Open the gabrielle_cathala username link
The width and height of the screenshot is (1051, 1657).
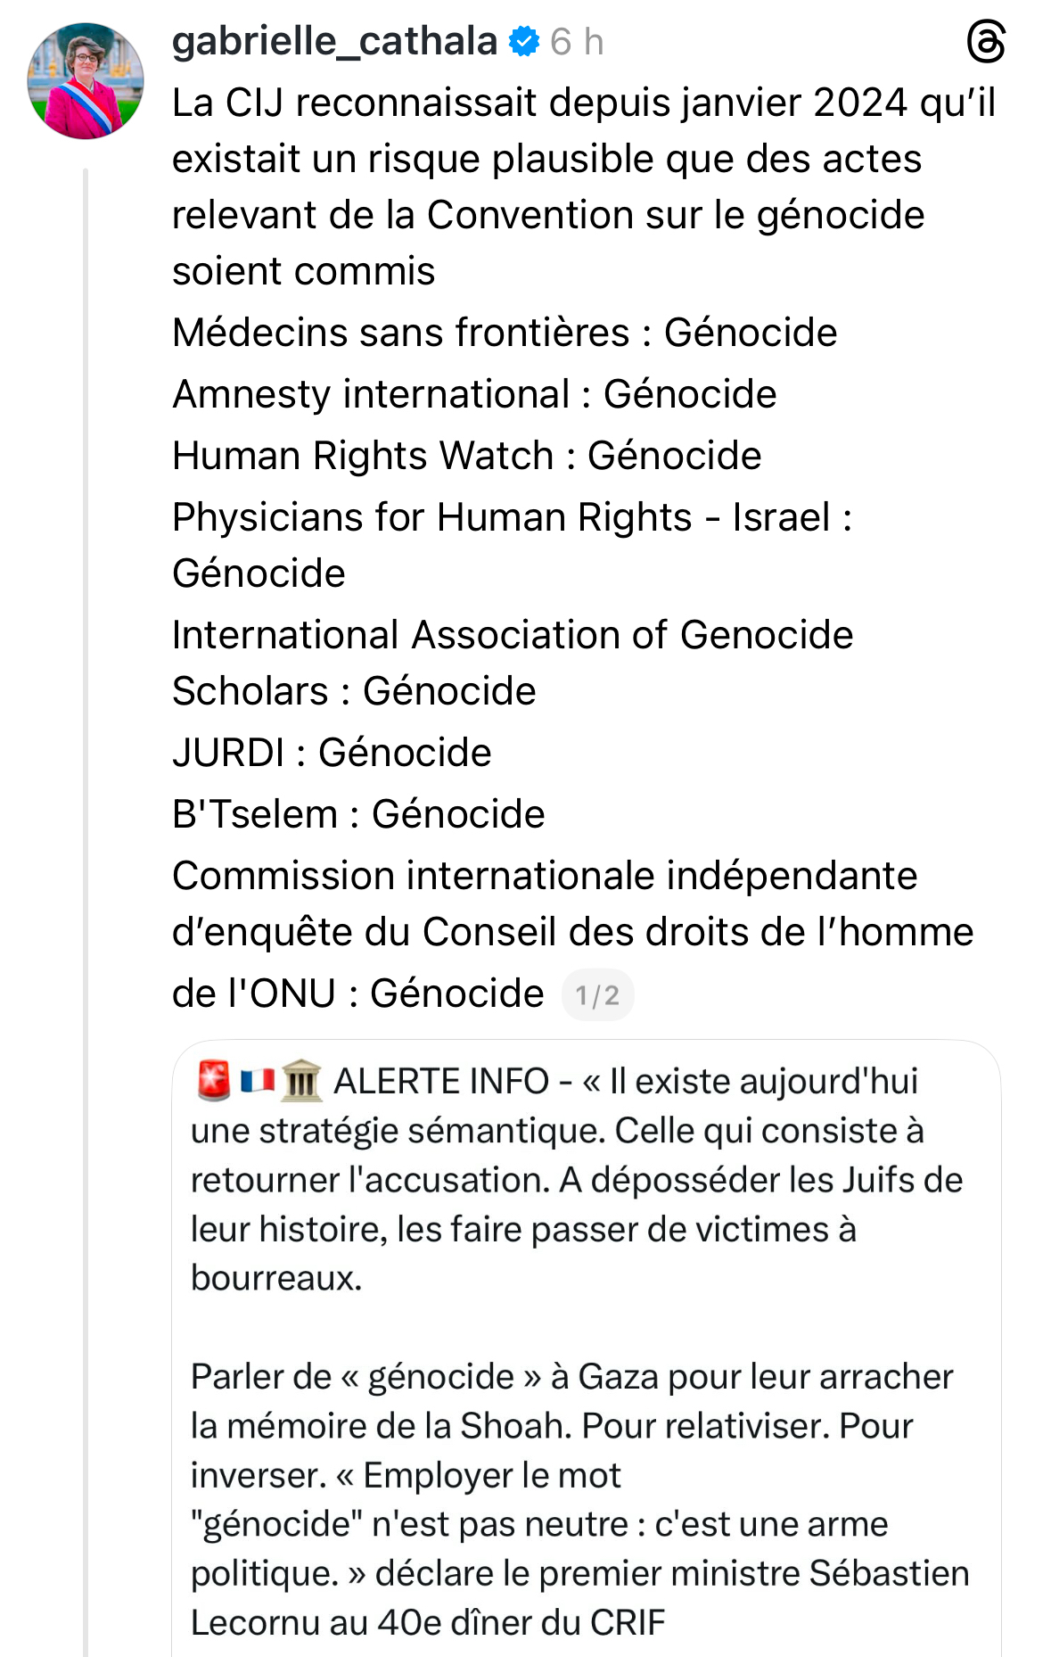(x=334, y=42)
